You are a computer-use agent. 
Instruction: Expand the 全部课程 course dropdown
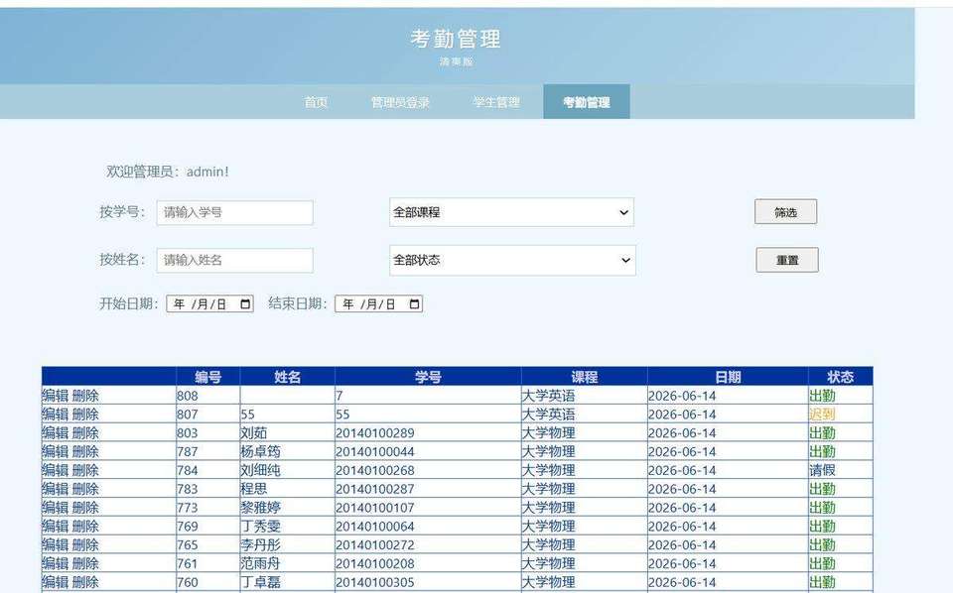point(511,212)
